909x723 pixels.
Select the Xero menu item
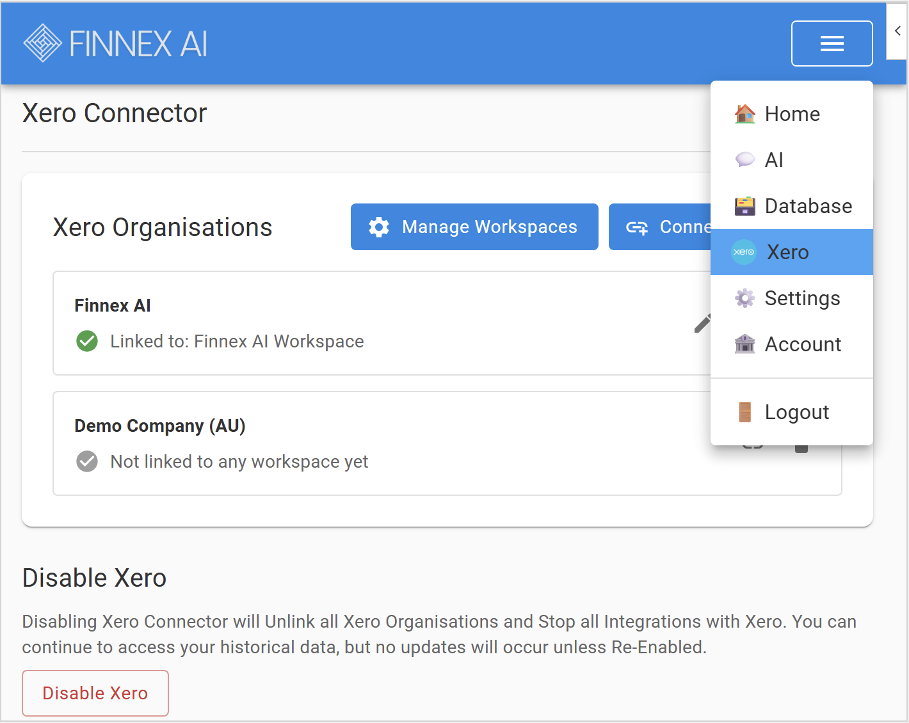click(792, 252)
